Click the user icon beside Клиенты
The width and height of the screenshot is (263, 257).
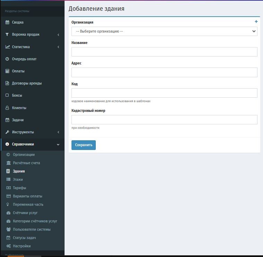coord(7,108)
